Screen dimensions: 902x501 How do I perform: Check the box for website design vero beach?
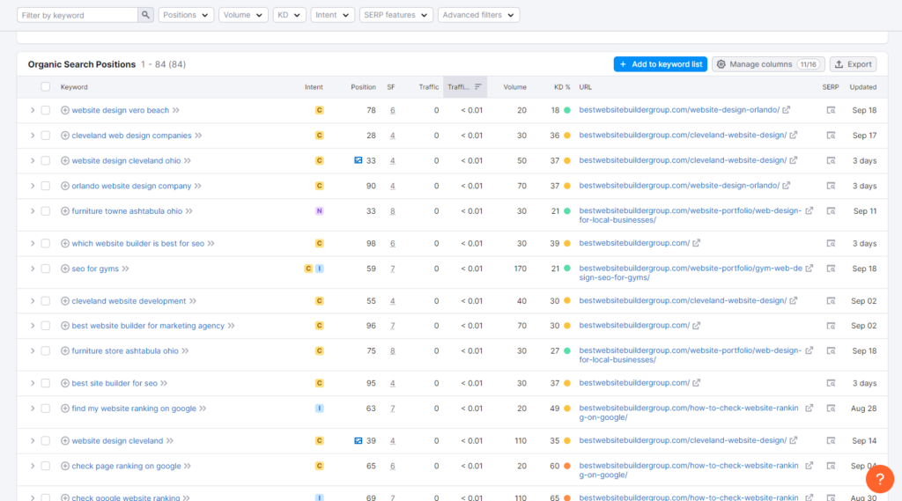point(46,110)
